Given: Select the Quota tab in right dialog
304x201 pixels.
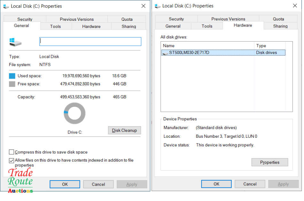Looking at the screenshot, I should (278, 19).
